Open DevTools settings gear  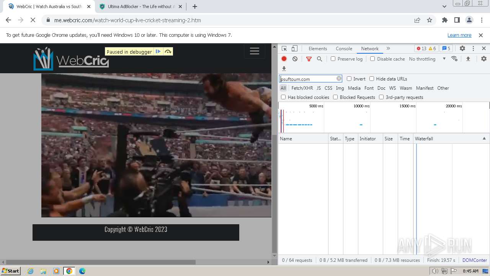[462, 48]
